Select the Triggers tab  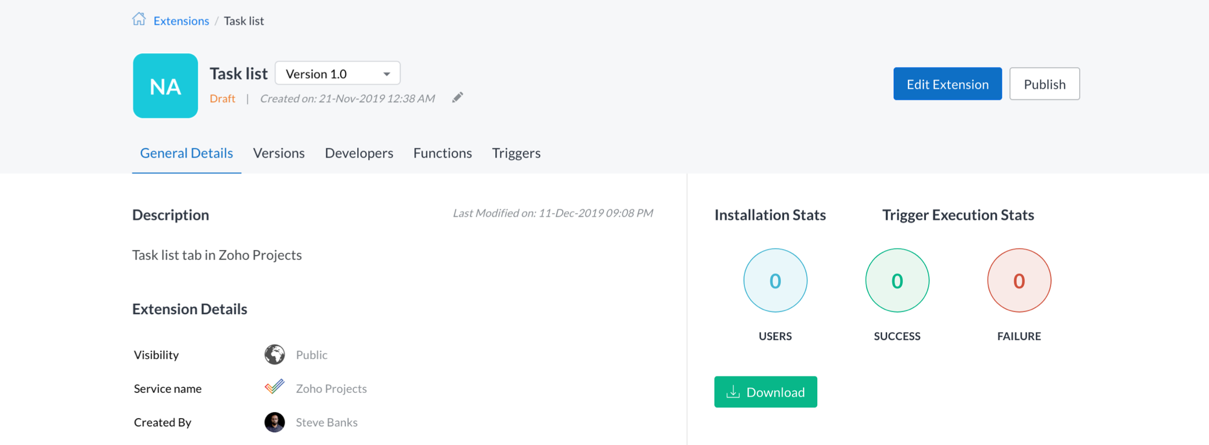pos(516,153)
